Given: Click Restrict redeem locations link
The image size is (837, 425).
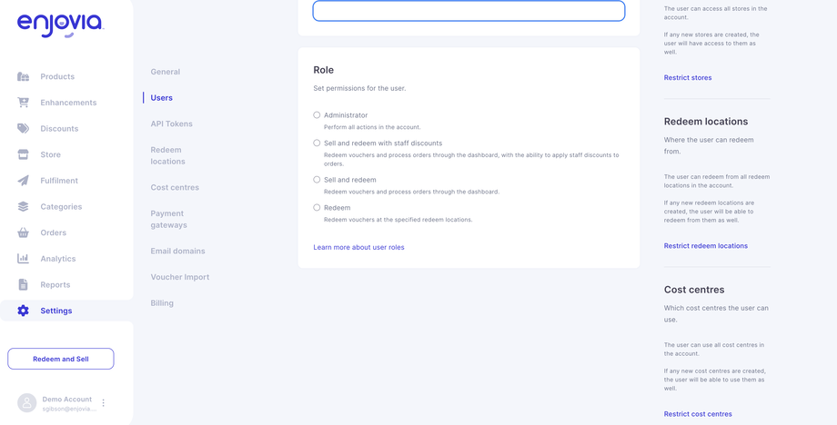Looking at the screenshot, I should pyautogui.click(x=705, y=246).
